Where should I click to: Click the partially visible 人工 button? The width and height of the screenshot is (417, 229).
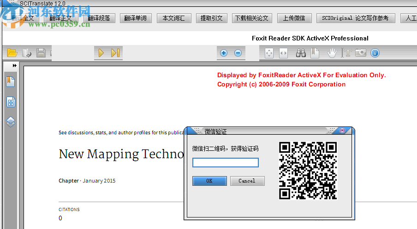(409, 18)
